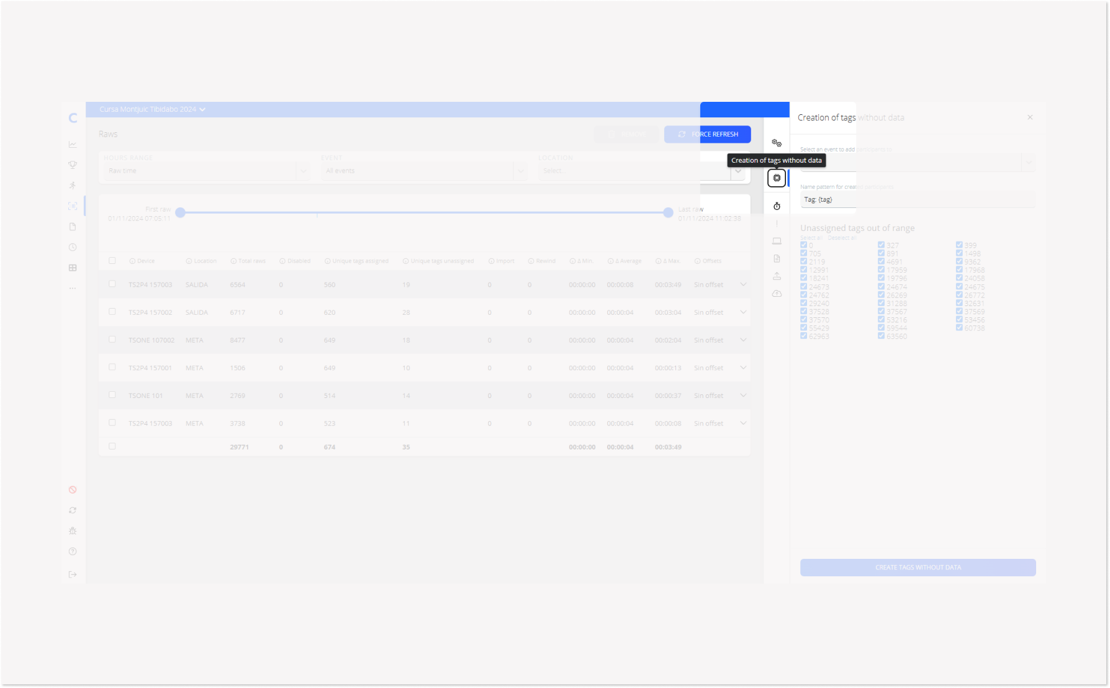Click the logout icon in sidebar

click(73, 574)
